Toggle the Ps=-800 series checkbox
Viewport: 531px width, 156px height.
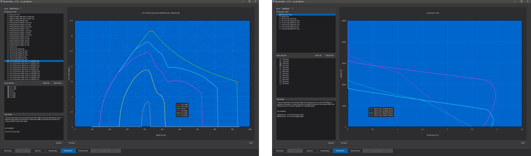pyautogui.click(x=8, y=87)
